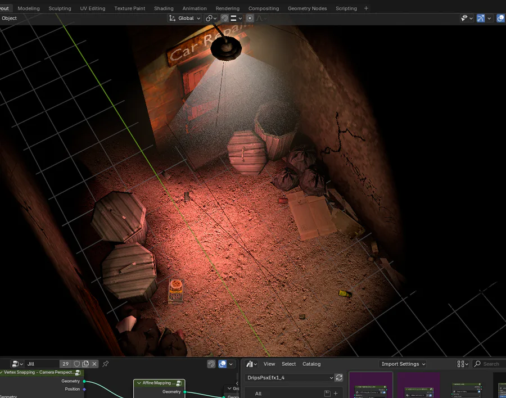The image size is (506, 398).
Task: Add a new workspace with the plus icon
Action: click(367, 8)
